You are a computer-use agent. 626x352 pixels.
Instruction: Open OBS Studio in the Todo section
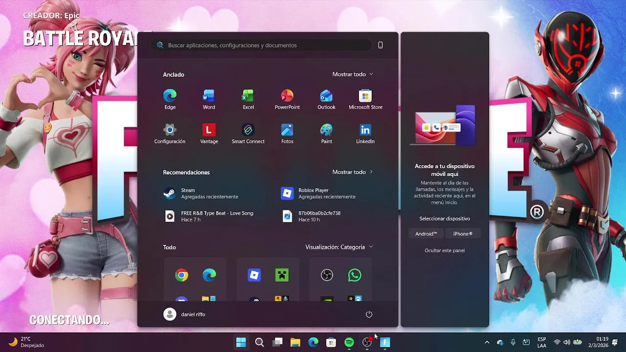327,275
